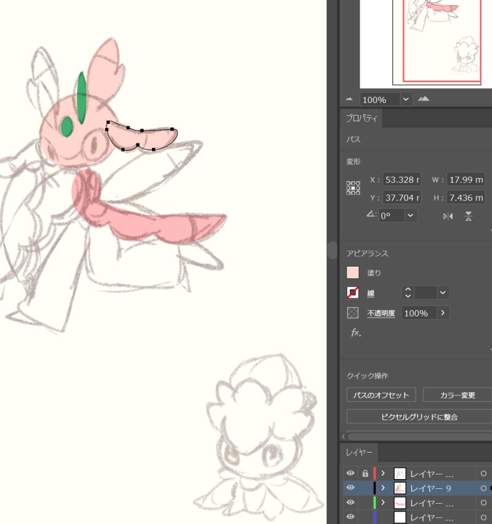Switch to the レイヤー tab
The width and height of the screenshot is (492, 524).
pos(359,453)
